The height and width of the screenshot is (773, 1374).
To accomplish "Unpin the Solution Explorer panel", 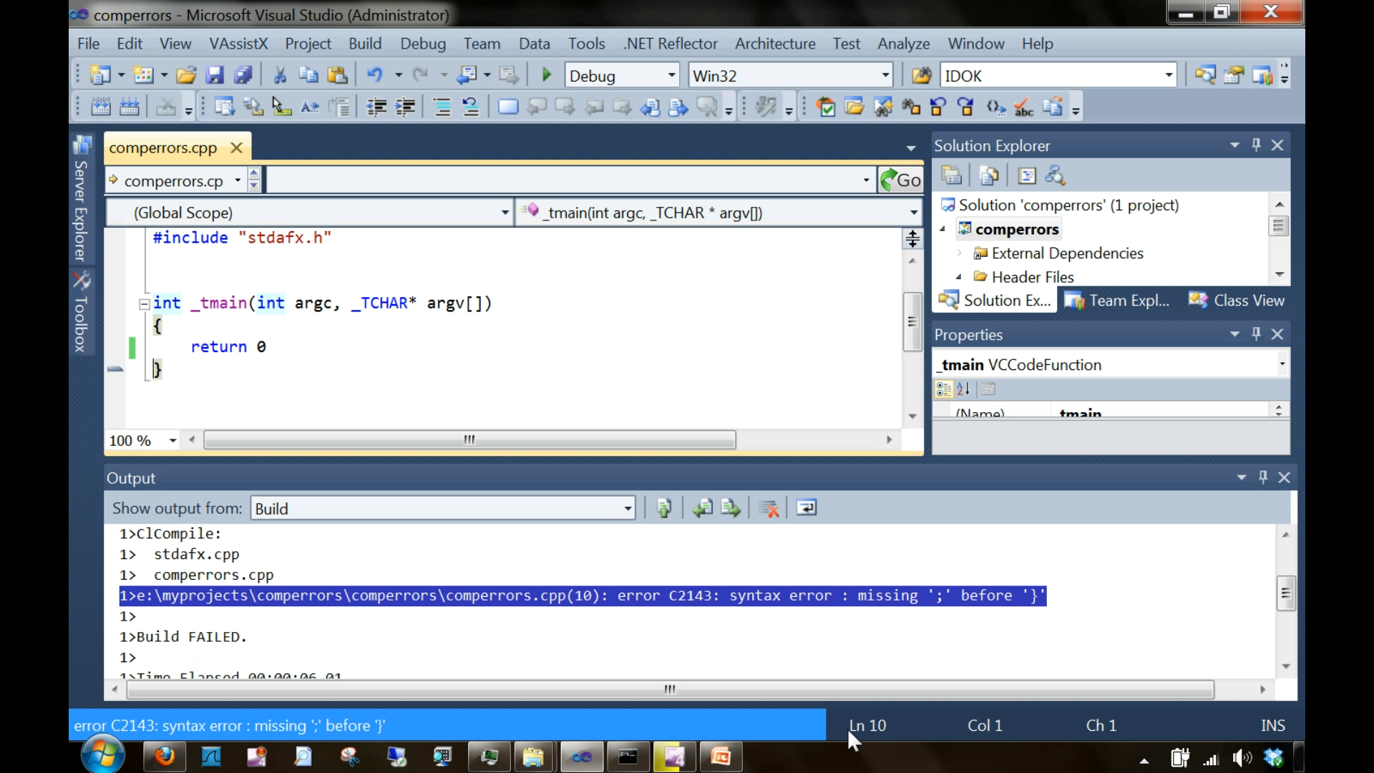I will coord(1256,145).
